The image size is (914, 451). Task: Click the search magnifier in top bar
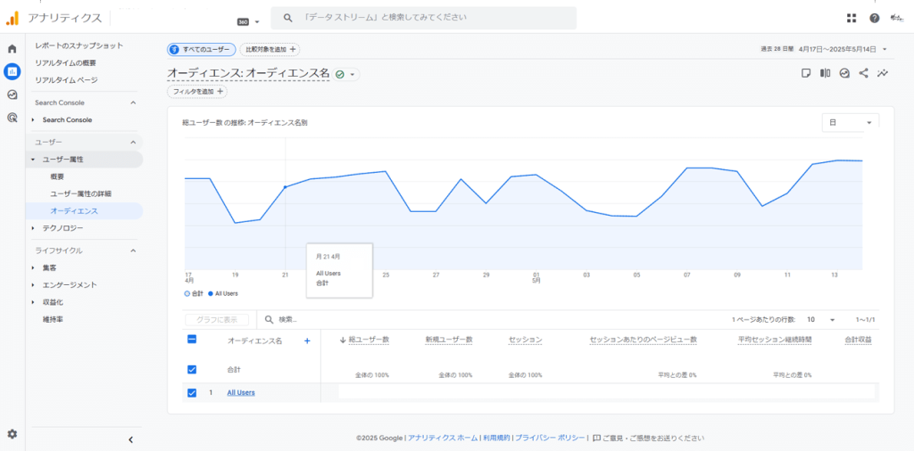(x=287, y=18)
